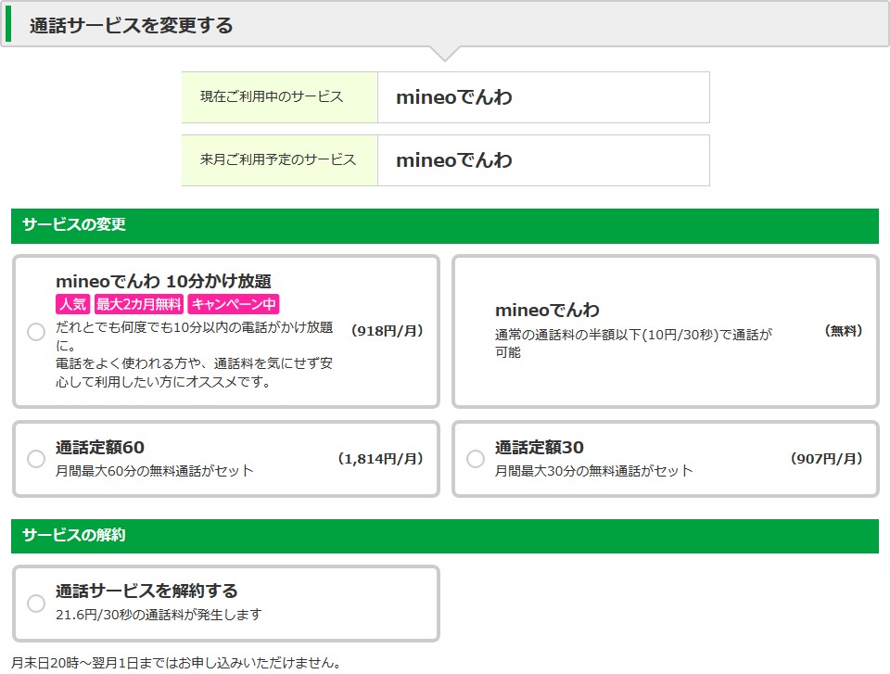Click the 918円/月 price label
The width and height of the screenshot is (890, 674).
click(387, 330)
